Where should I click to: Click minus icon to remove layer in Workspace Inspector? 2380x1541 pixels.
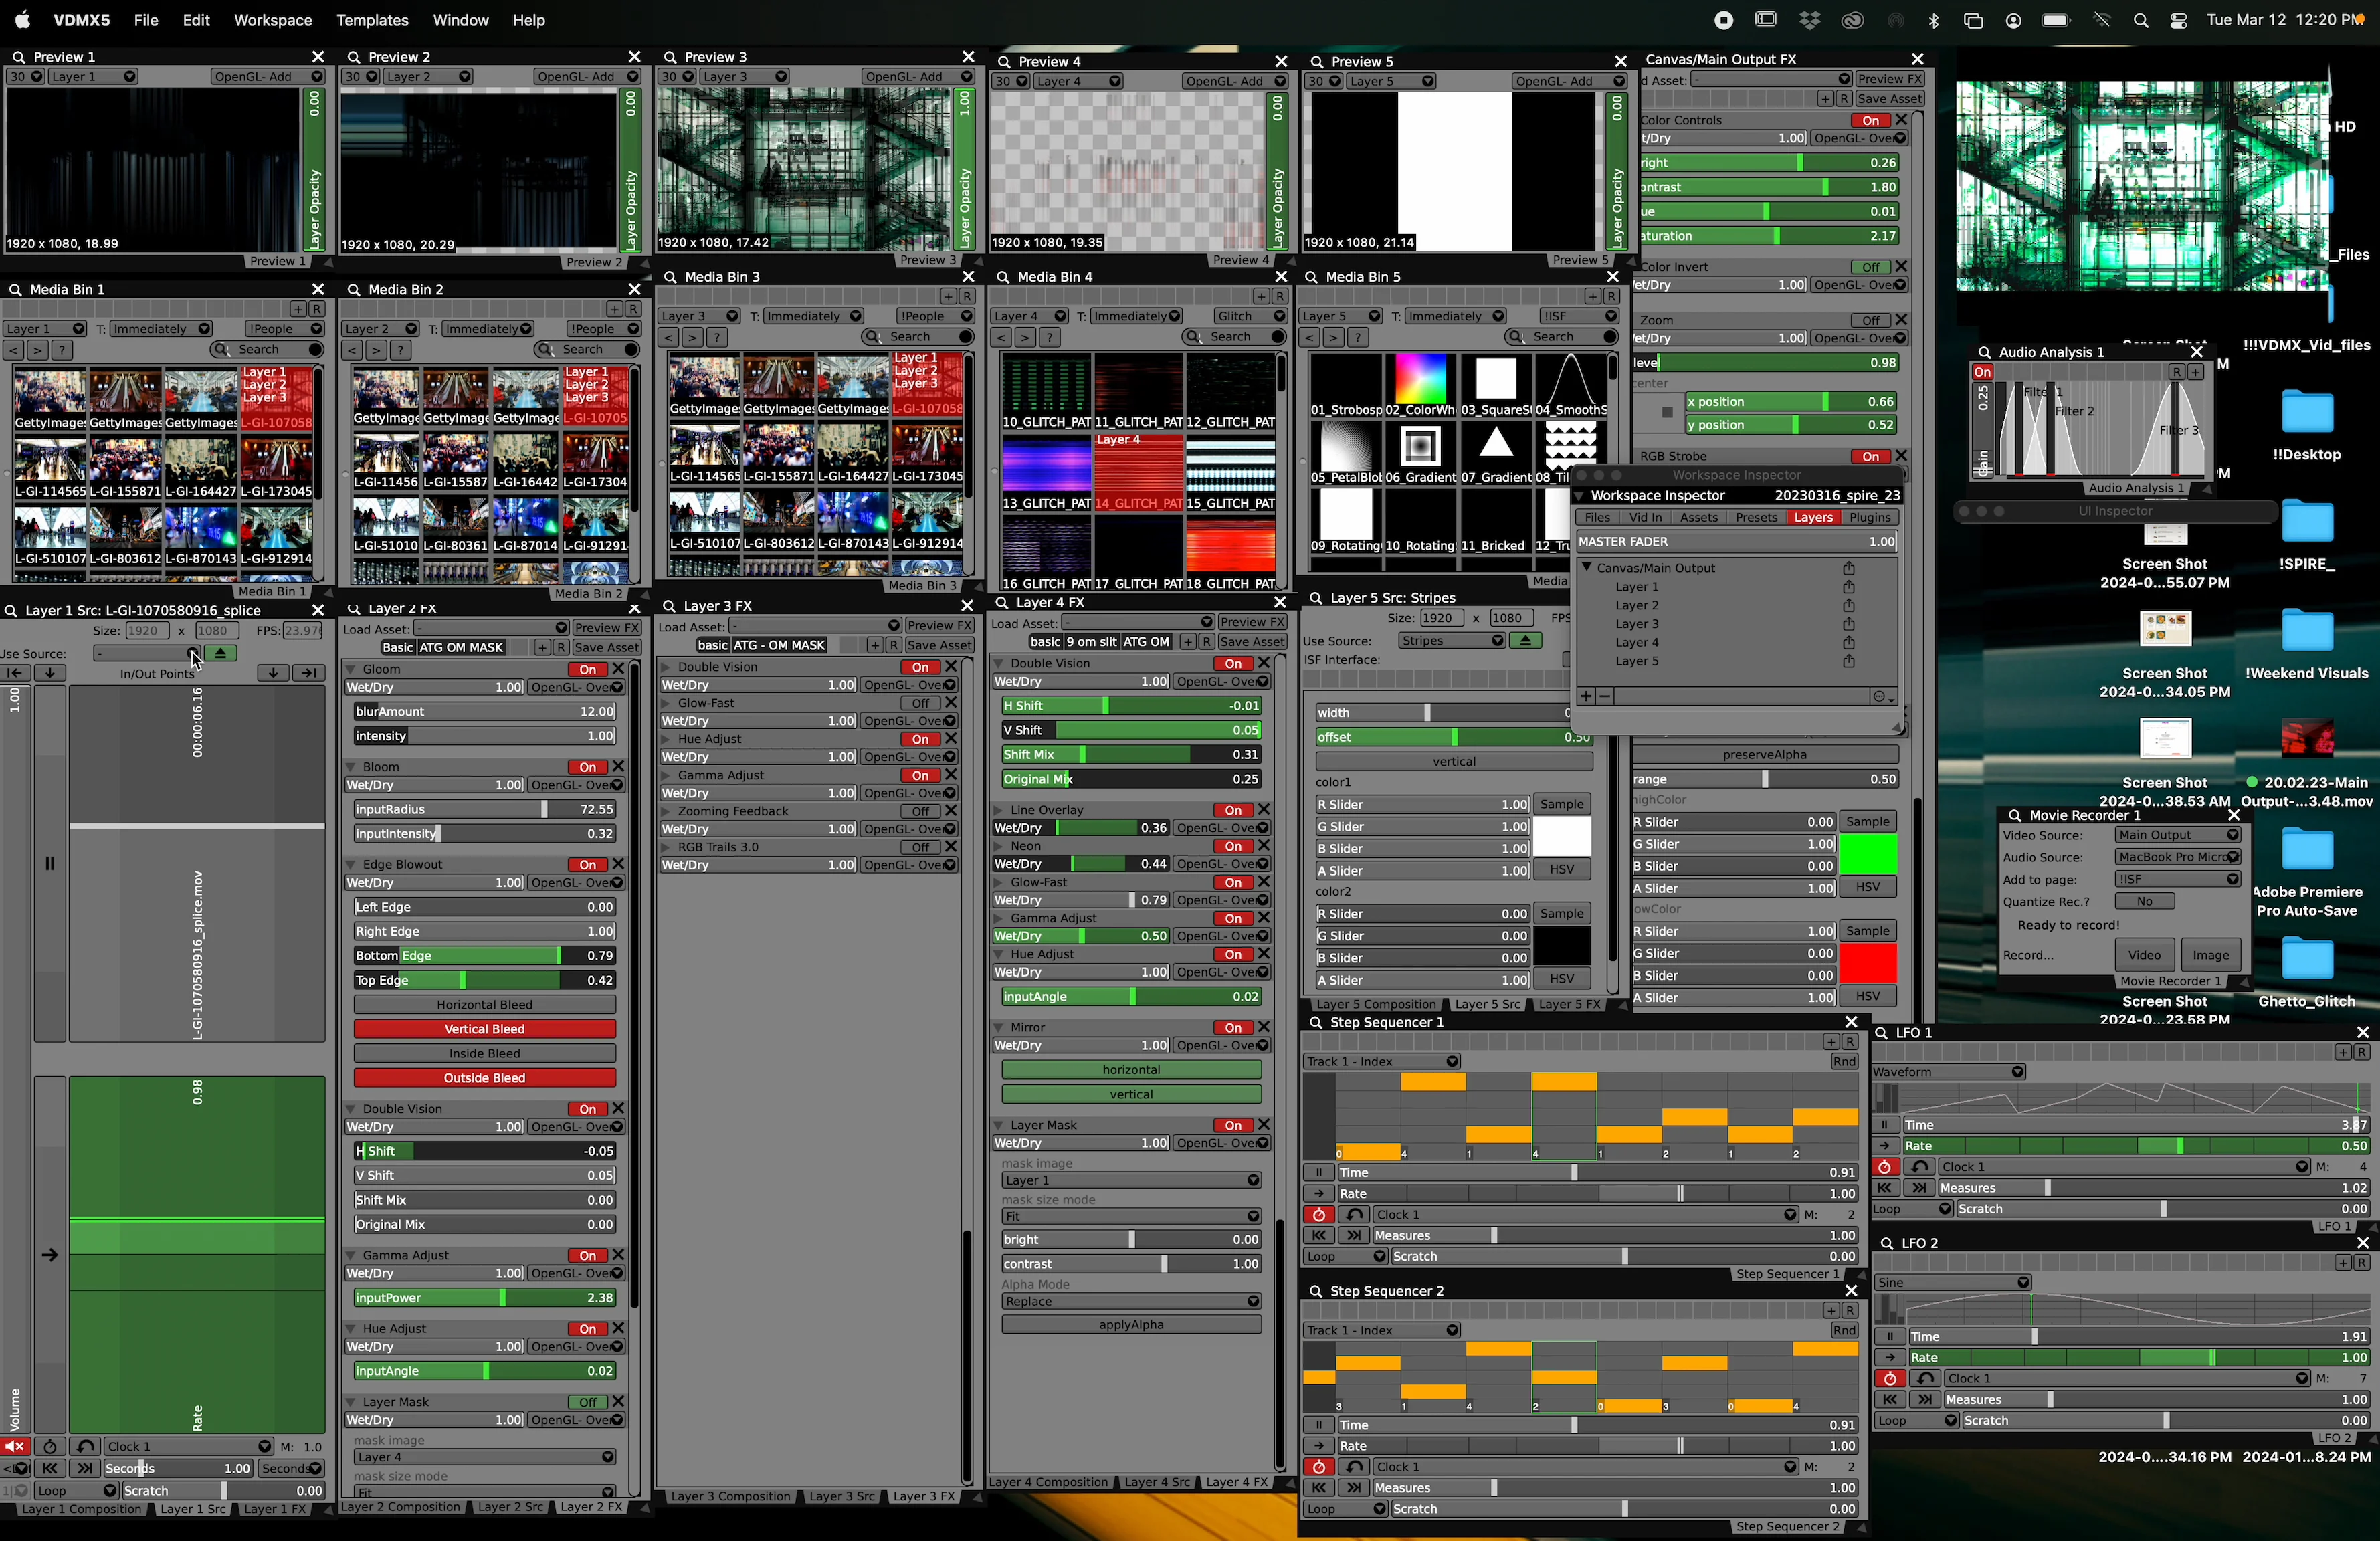pos(1605,696)
